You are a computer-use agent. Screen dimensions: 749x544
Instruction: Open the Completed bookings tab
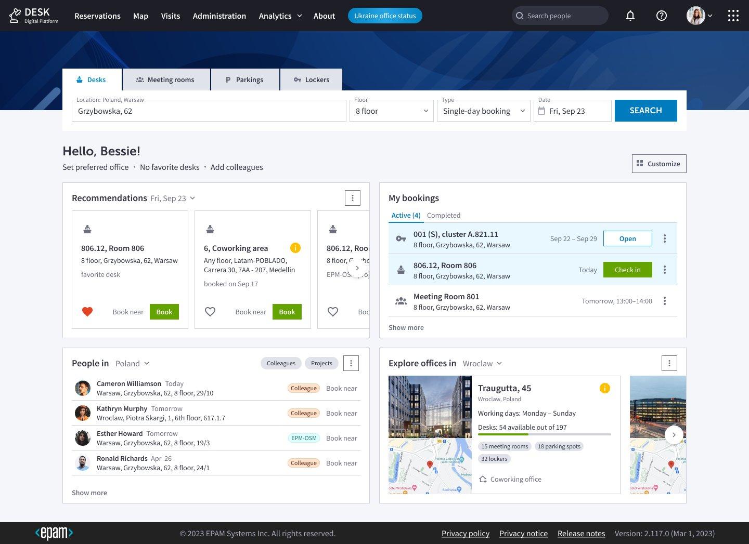[x=443, y=215]
